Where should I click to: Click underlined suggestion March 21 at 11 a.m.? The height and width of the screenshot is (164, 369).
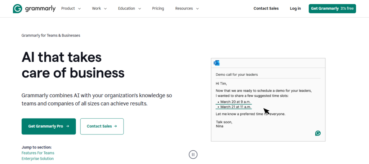234,107
